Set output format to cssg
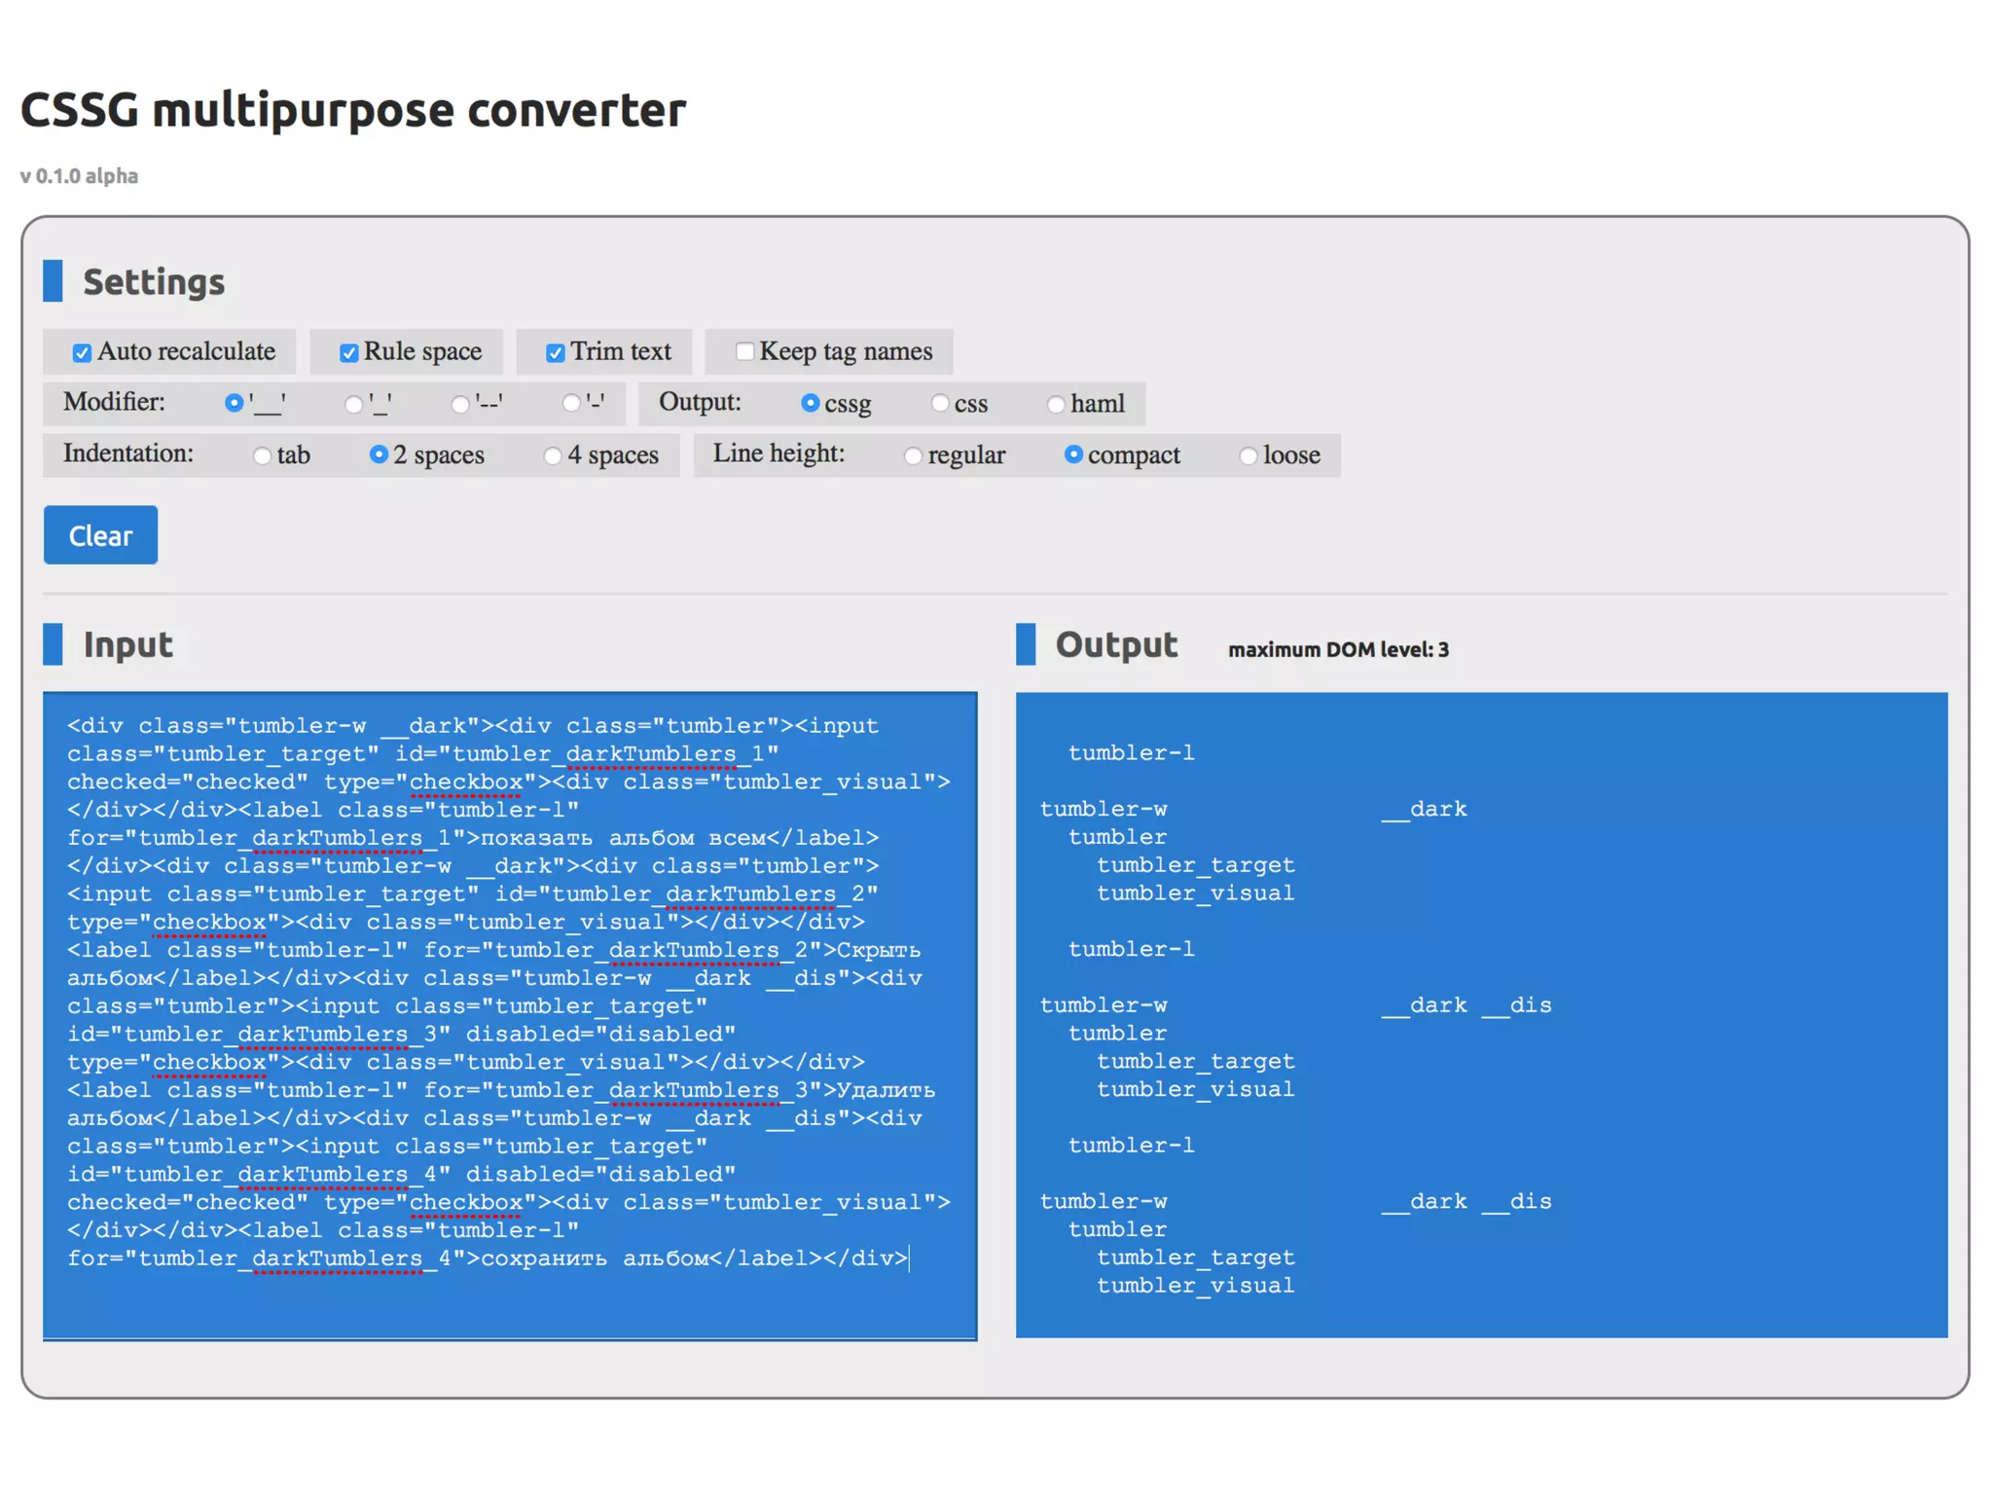The width and height of the screenshot is (1993, 1495). pyautogui.click(x=810, y=403)
